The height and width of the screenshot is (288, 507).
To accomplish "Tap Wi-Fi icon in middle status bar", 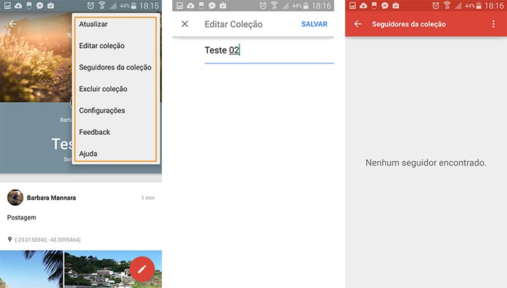I will 274,5.
